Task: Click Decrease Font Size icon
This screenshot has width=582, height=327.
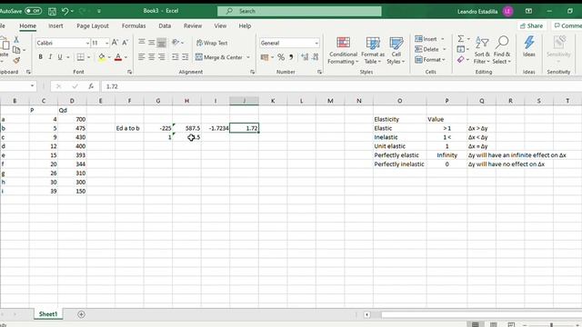Action: [125, 43]
